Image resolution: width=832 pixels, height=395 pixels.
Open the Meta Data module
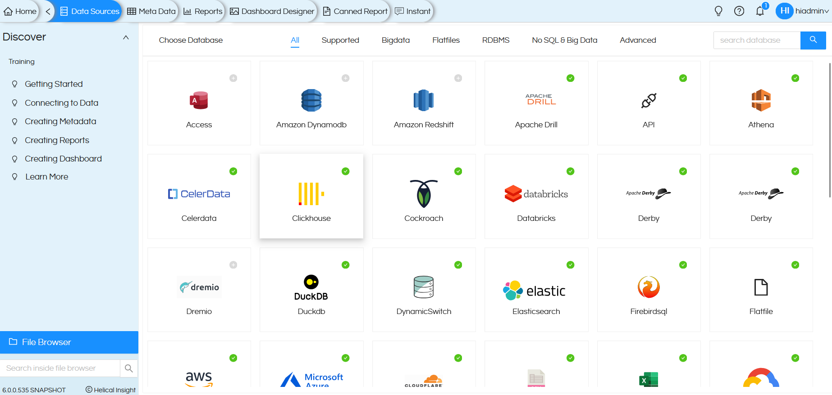coord(151,11)
